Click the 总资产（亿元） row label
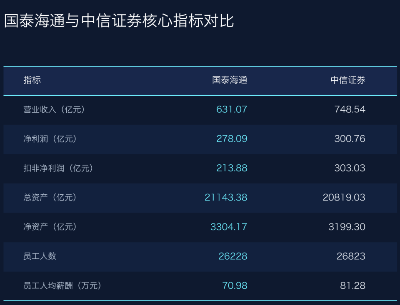 coord(50,198)
